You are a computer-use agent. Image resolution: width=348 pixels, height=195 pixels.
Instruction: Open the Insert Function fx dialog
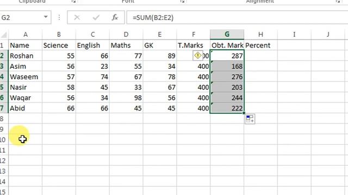pyautogui.click(x=115, y=17)
